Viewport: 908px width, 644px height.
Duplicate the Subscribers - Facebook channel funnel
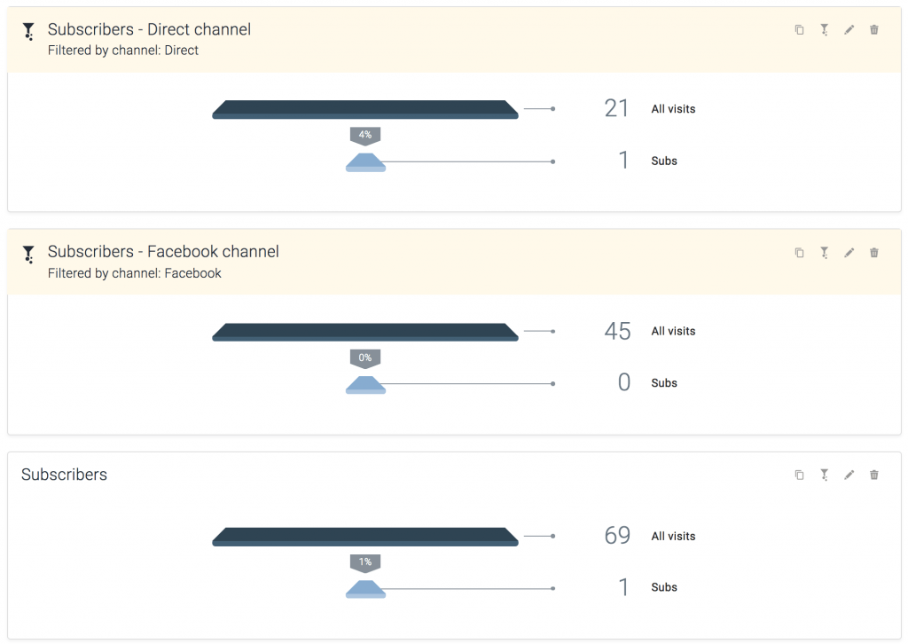799,253
